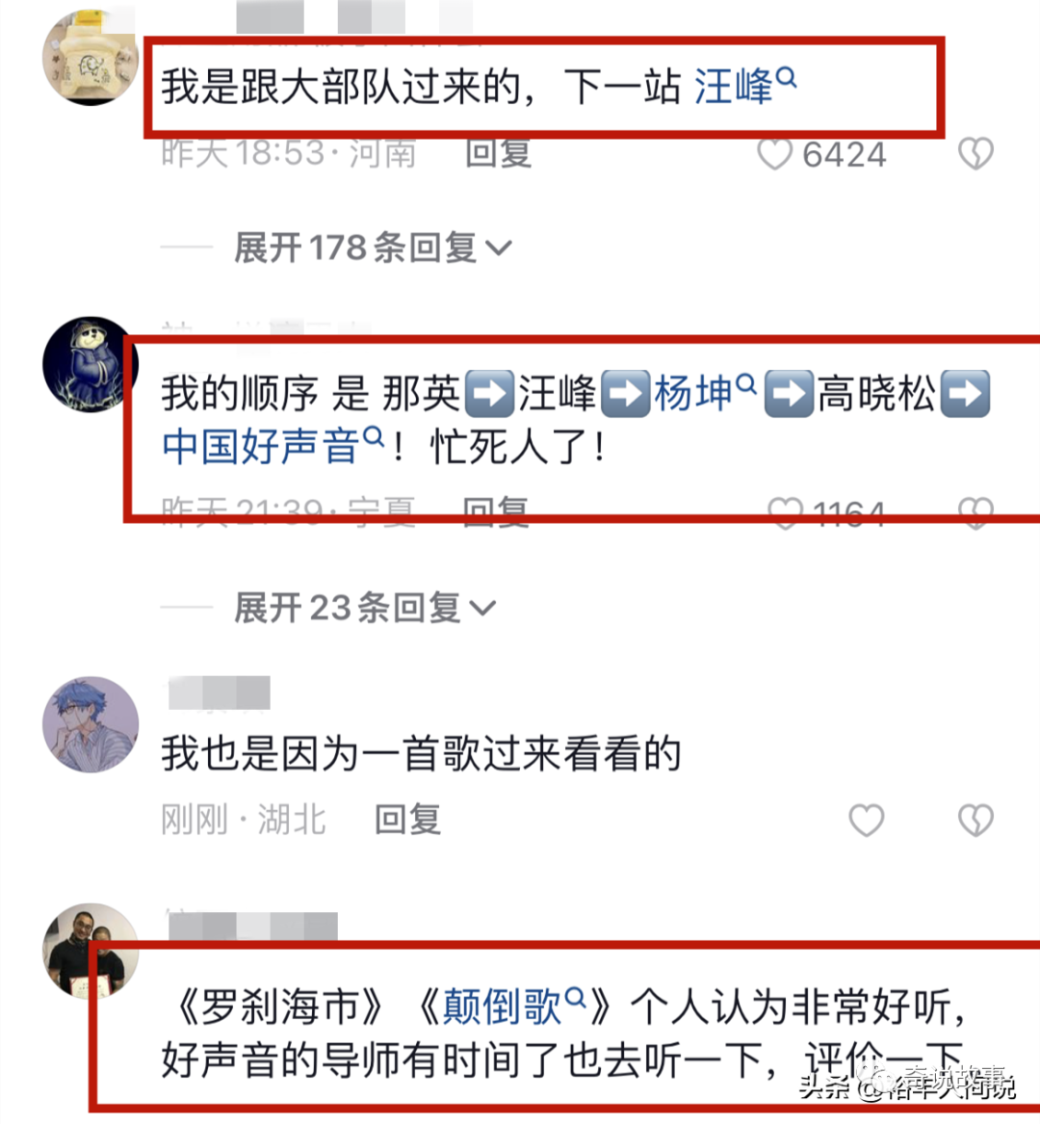Open the photo avatar of last commenter

(x=91, y=951)
